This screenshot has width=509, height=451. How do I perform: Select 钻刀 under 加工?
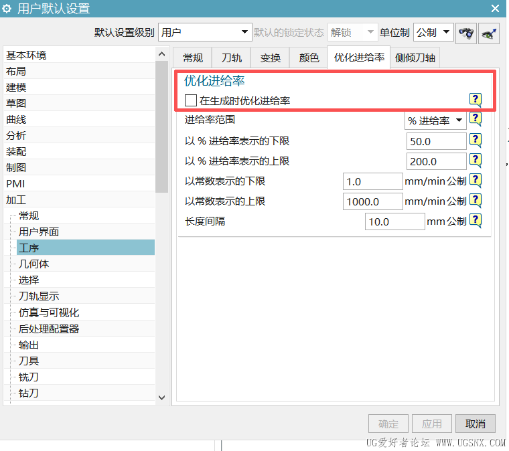86,393
